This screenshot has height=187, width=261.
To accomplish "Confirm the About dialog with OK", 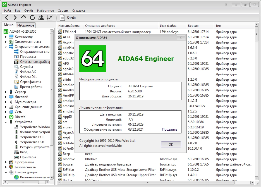I will coord(171,144).
